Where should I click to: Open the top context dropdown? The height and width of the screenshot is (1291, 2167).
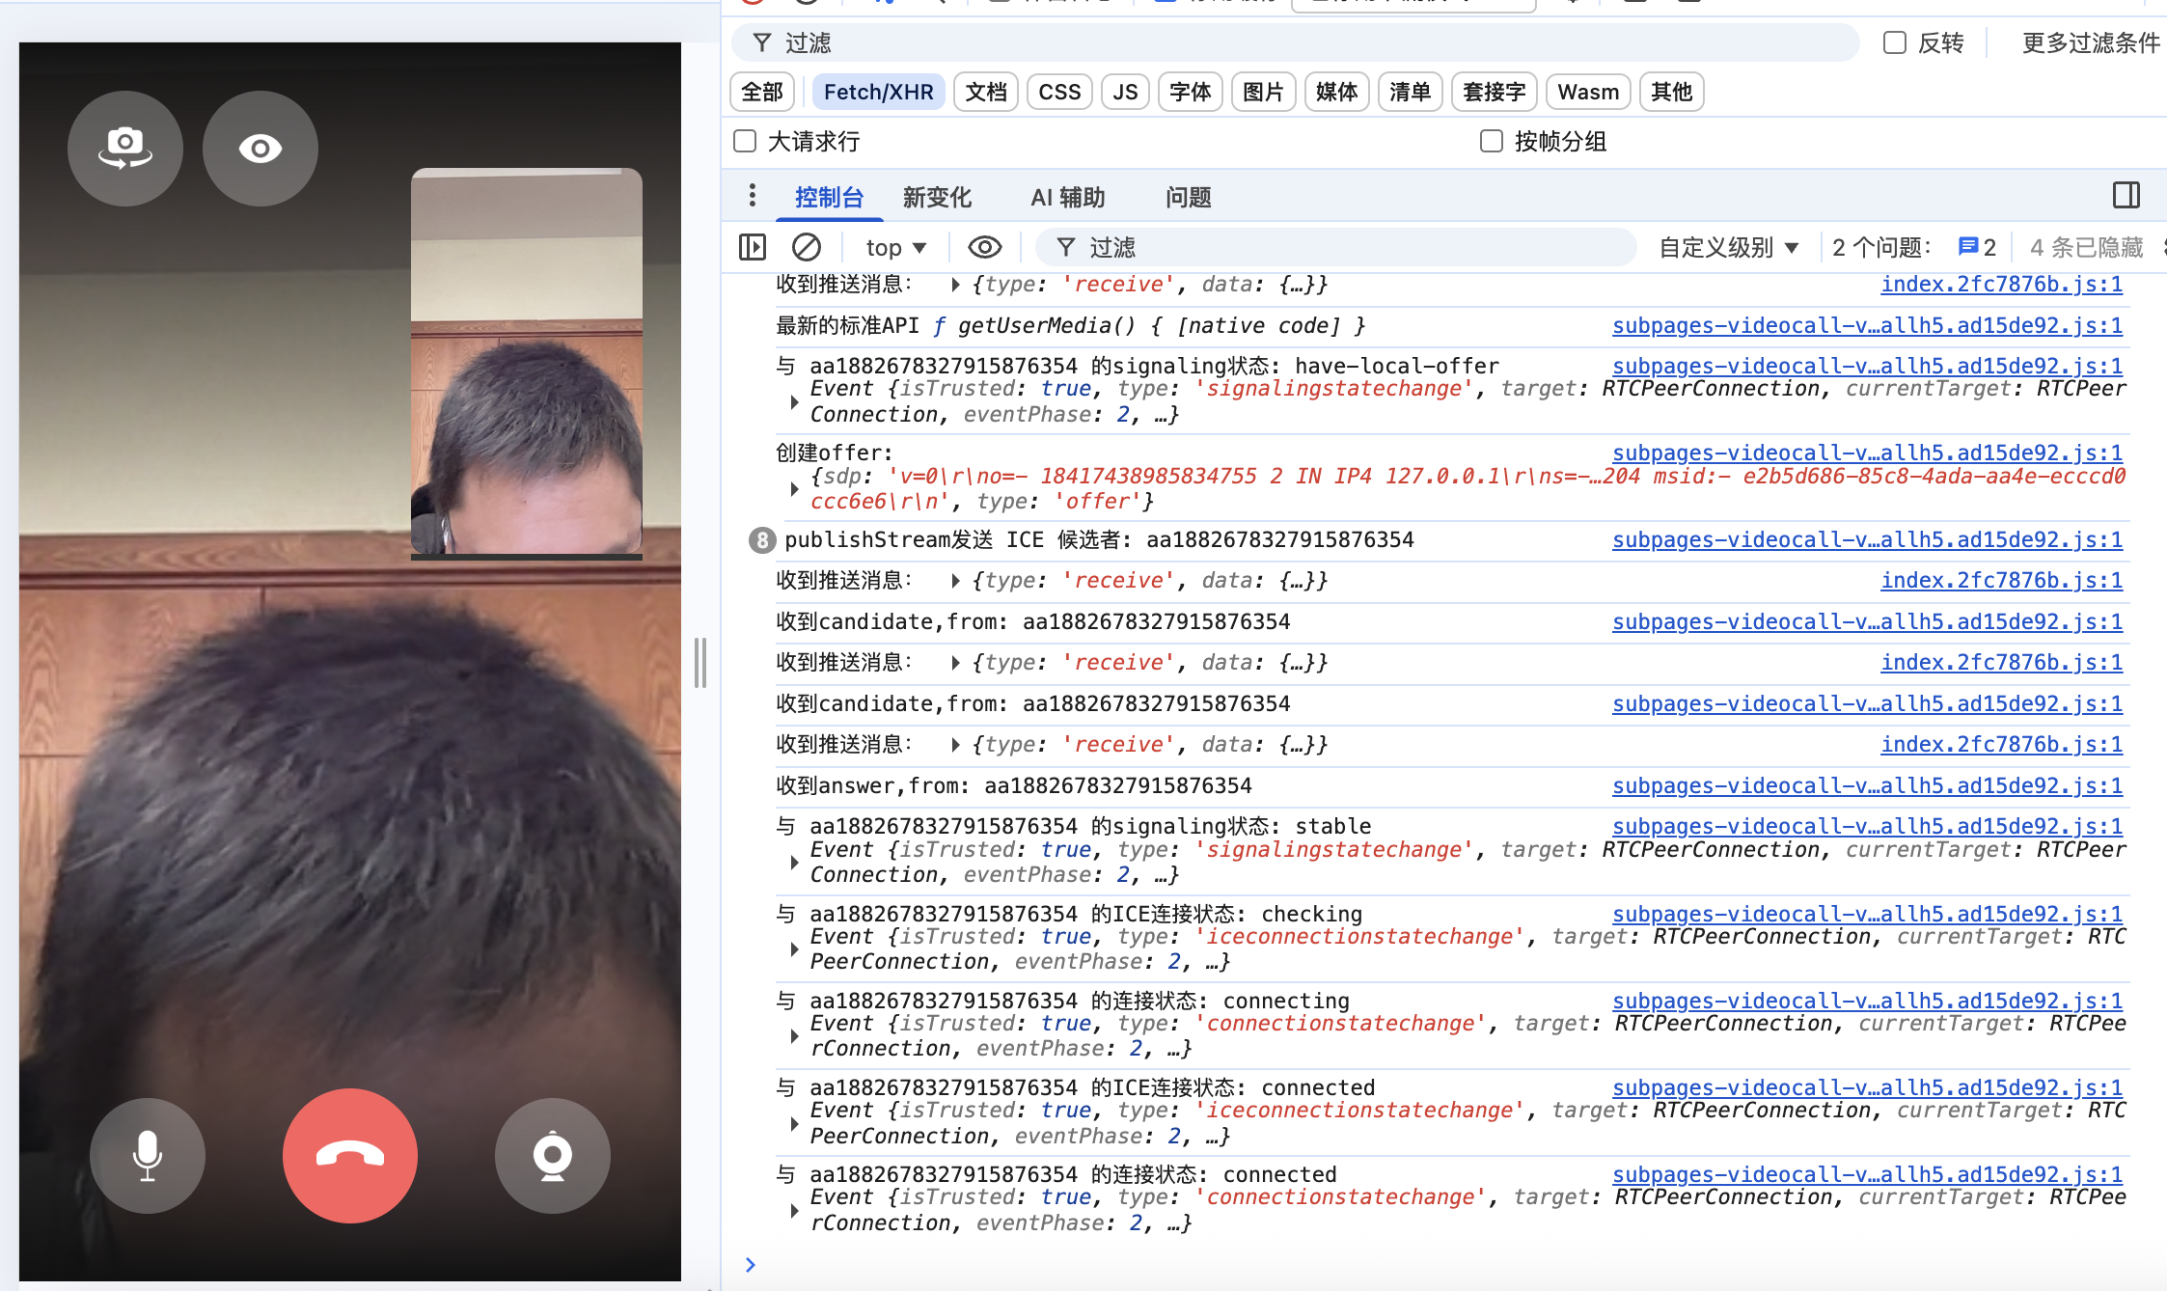click(x=895, y=248)
